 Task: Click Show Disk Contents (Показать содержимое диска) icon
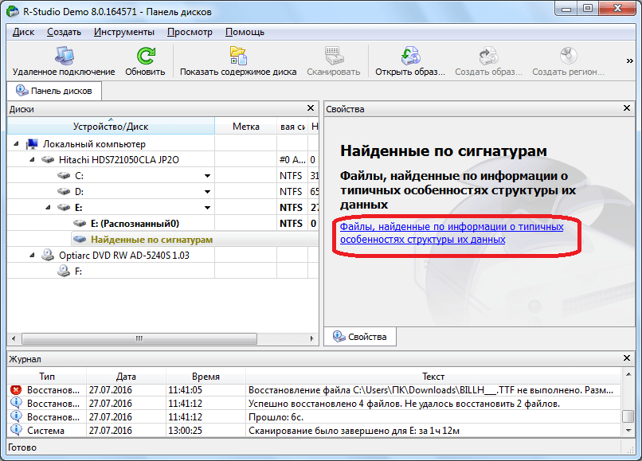tap(237, 57)
